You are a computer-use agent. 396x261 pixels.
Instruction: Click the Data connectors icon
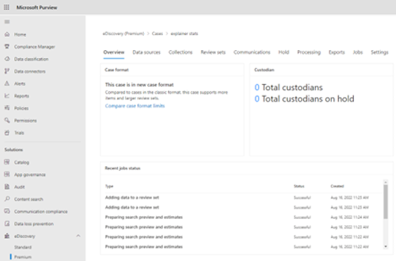[7, 71]
